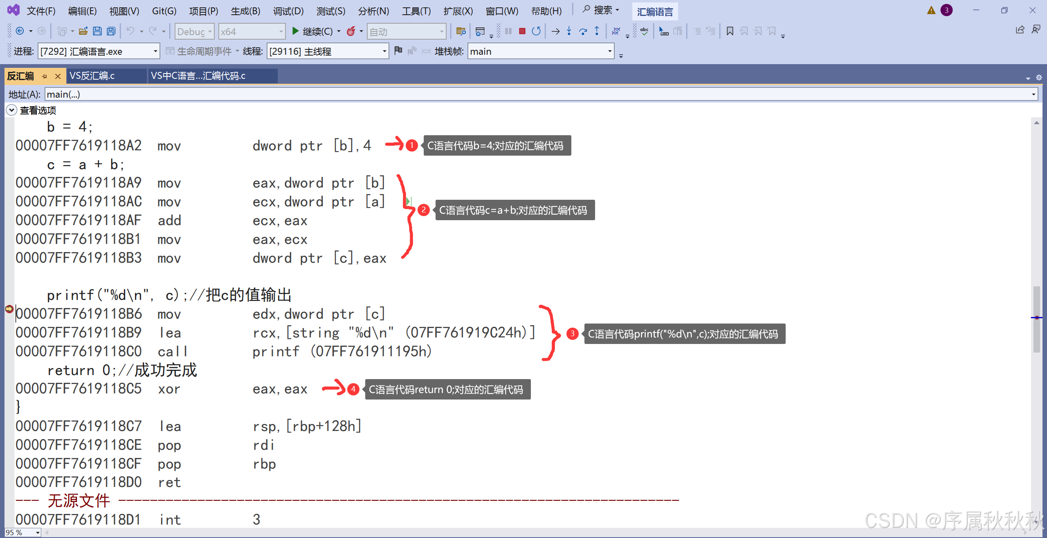Open the 视图(V) menu
Image resolution: width=1047 pixels, height=538 pixels.
tap(124, 11)
